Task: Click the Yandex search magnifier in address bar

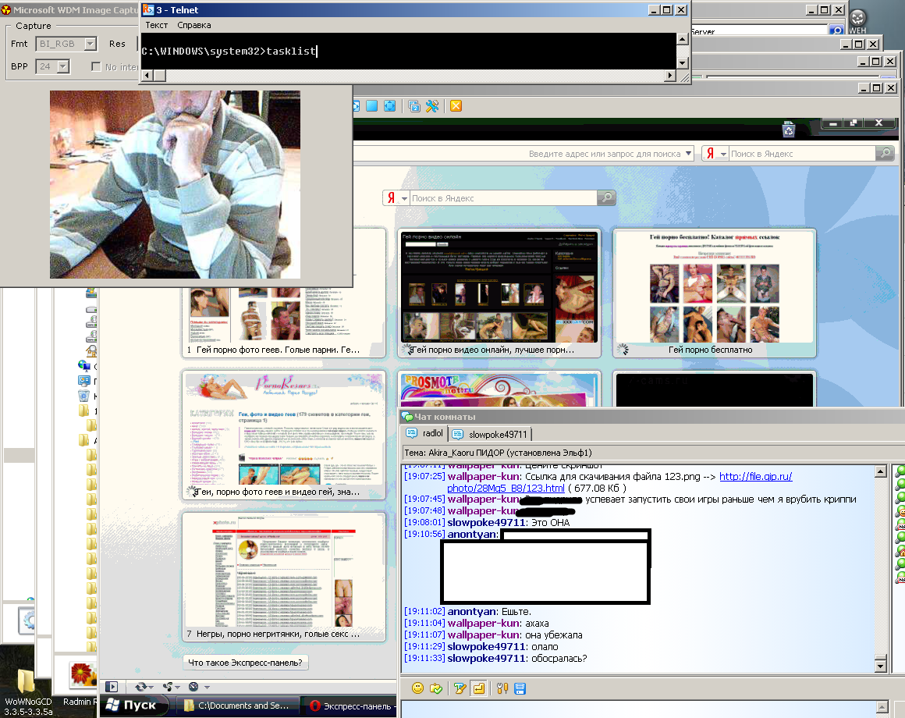Action: pos(885,153)
